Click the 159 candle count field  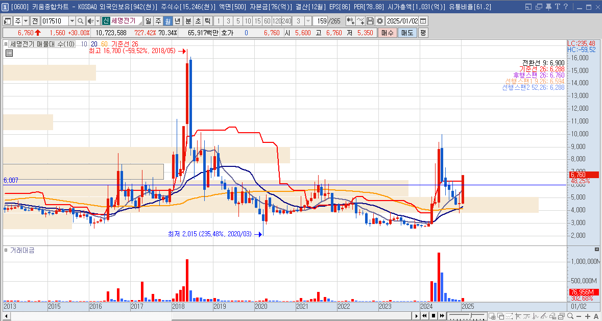[320, 21]
